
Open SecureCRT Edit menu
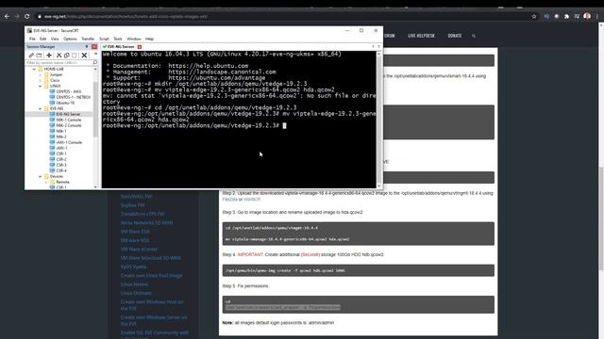[x=42, y=39]
